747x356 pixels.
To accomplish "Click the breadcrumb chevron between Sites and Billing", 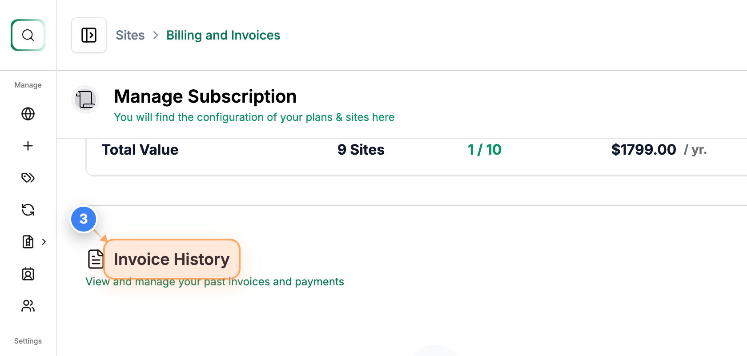I will (155, 35).
